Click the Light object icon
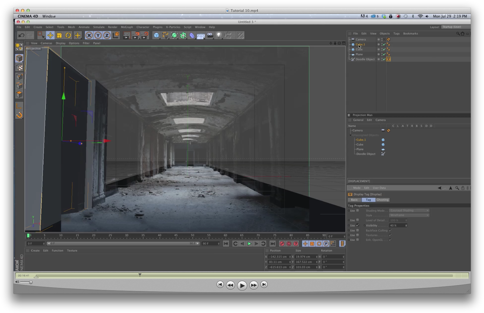This screenshot has height=313, width=484. pos(219,35)
